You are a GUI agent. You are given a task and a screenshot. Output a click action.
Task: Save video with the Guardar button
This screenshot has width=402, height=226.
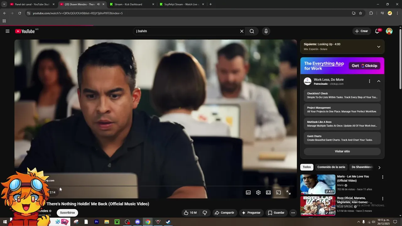pos(276,213)
